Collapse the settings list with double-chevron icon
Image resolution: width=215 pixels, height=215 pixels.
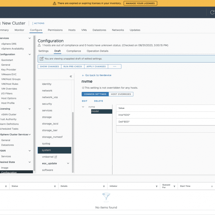point(70,76)
